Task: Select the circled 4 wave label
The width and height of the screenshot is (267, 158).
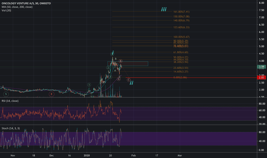Action: (x=110, y=77)
